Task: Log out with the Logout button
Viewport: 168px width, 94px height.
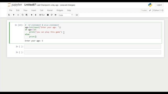Action: click(x=159, y=5)
